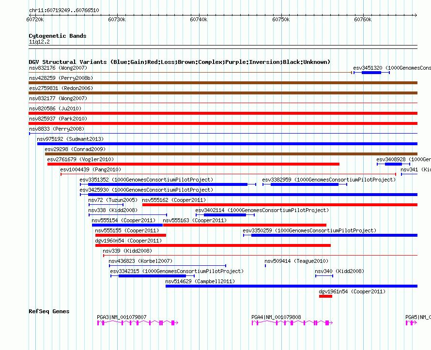Click the PGA3 NM_001079807 gene glyph
This screenshot has height=350, width=431.
coord(138,322)
